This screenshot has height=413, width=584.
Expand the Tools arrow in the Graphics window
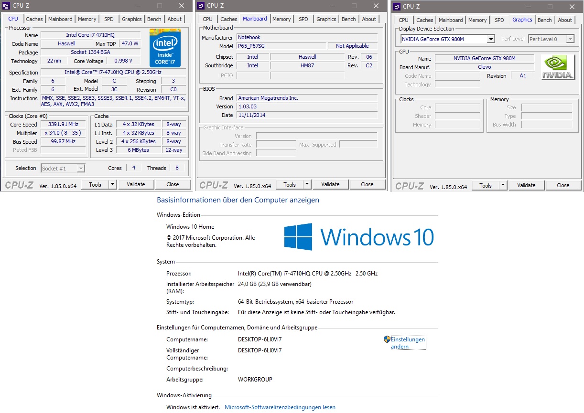[x=503, y=185]
